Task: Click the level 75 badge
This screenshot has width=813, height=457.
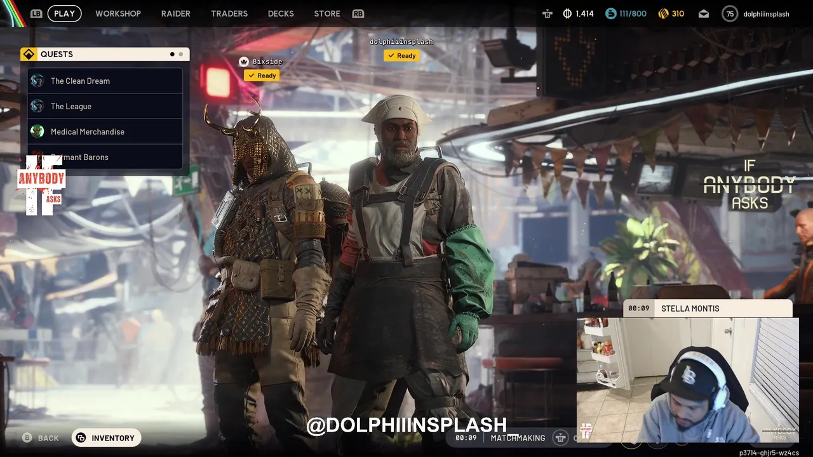Action: click(x=730, y=13)
